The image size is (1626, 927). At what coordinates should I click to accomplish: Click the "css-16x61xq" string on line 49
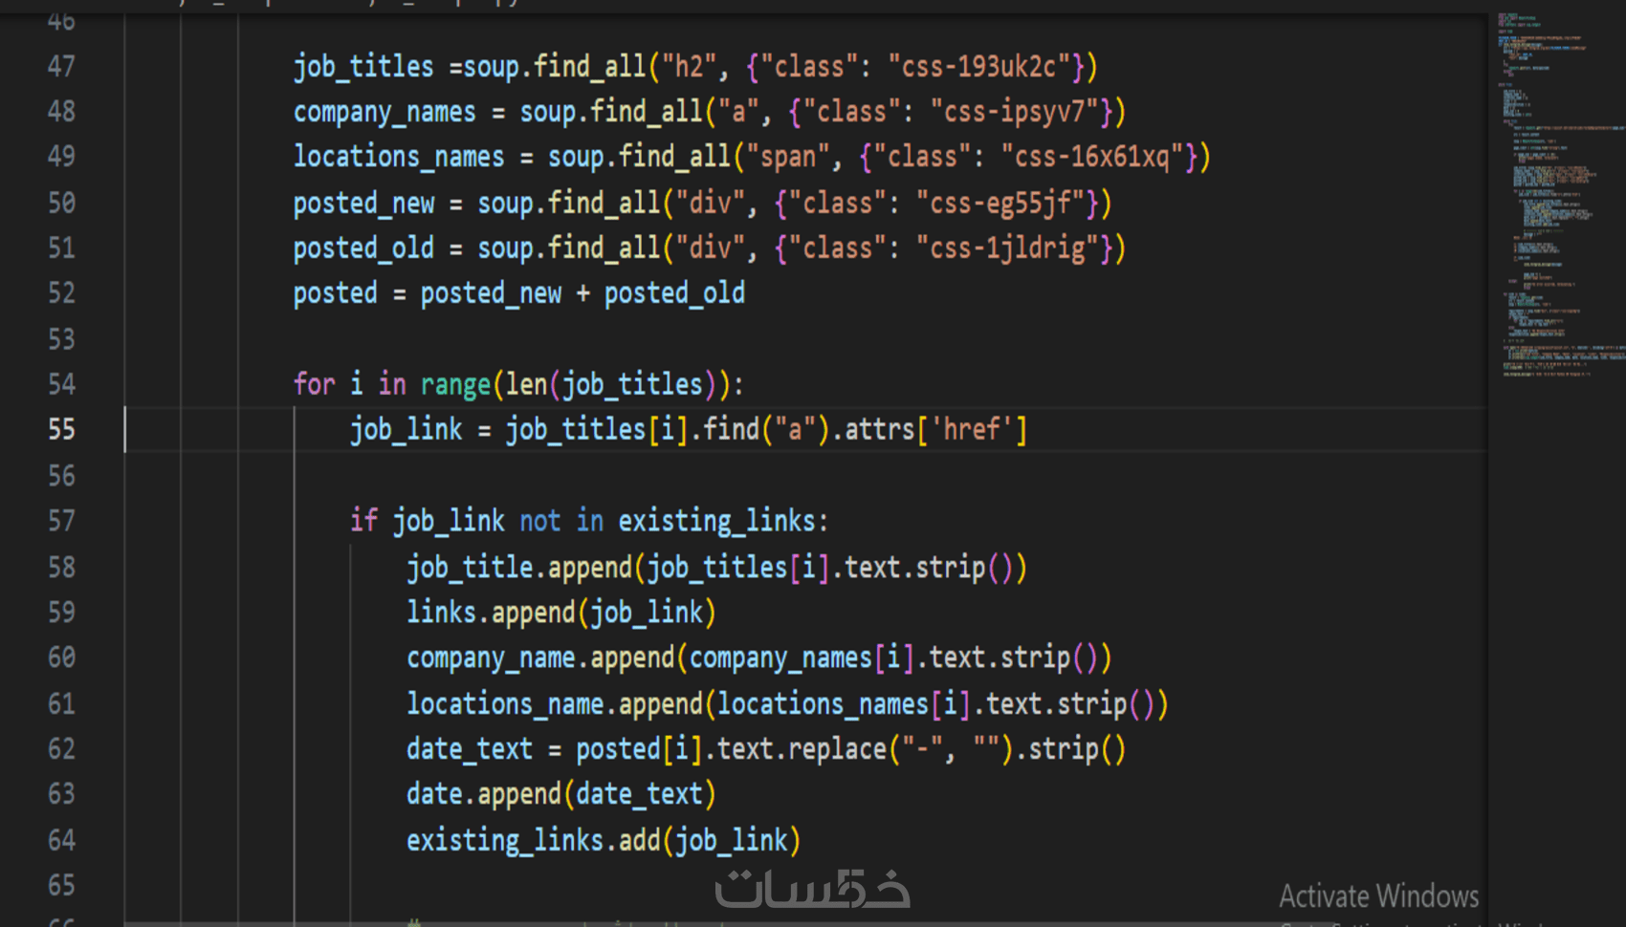coord(1092,156)
